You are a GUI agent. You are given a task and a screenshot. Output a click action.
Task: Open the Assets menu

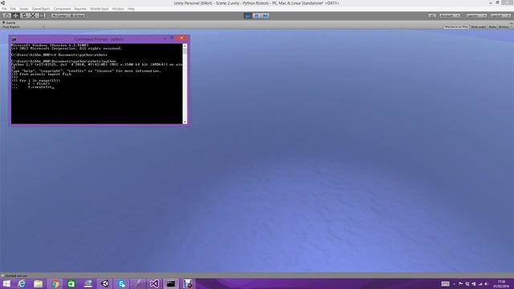(24, 9)
